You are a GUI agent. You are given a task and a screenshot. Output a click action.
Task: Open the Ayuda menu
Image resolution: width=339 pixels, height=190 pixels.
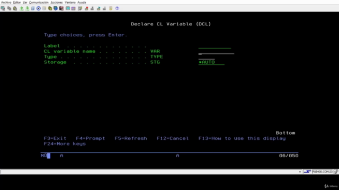[x=82, y=2]
